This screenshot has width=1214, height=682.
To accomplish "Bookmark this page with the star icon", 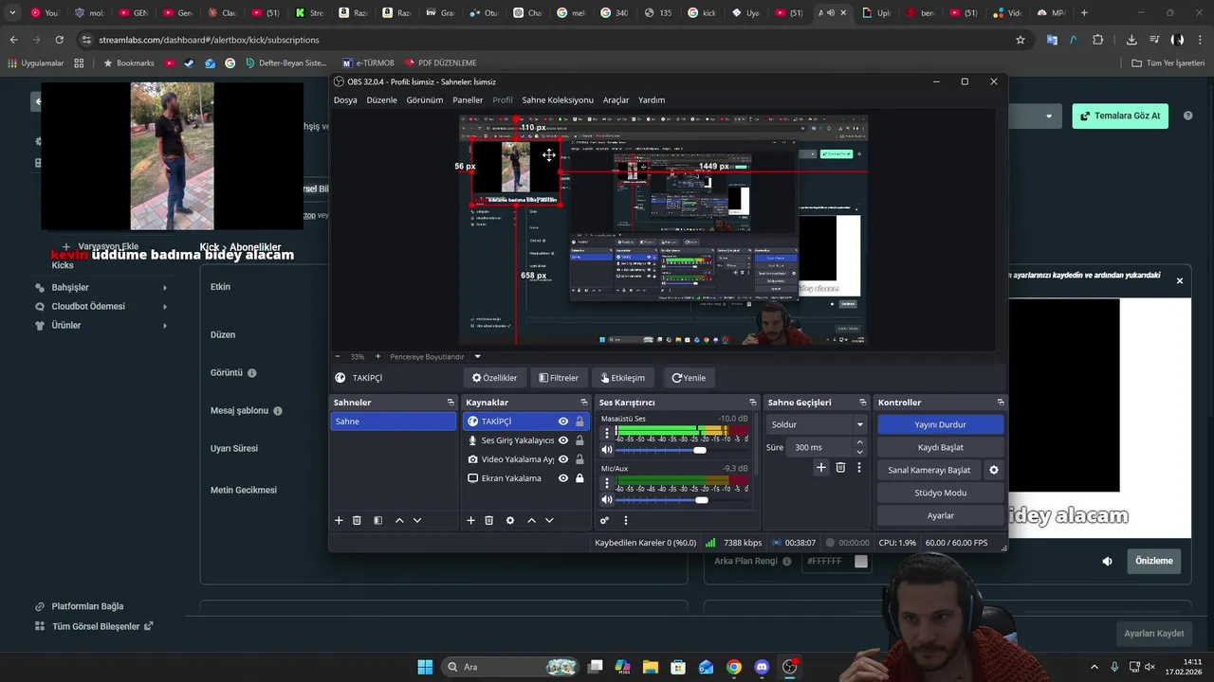I will (x=1021, y=40).
